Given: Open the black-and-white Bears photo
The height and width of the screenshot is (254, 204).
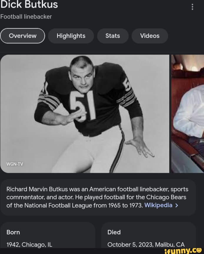Looking at the screenshot, I should pyautogui.click(x=85, y=113).
